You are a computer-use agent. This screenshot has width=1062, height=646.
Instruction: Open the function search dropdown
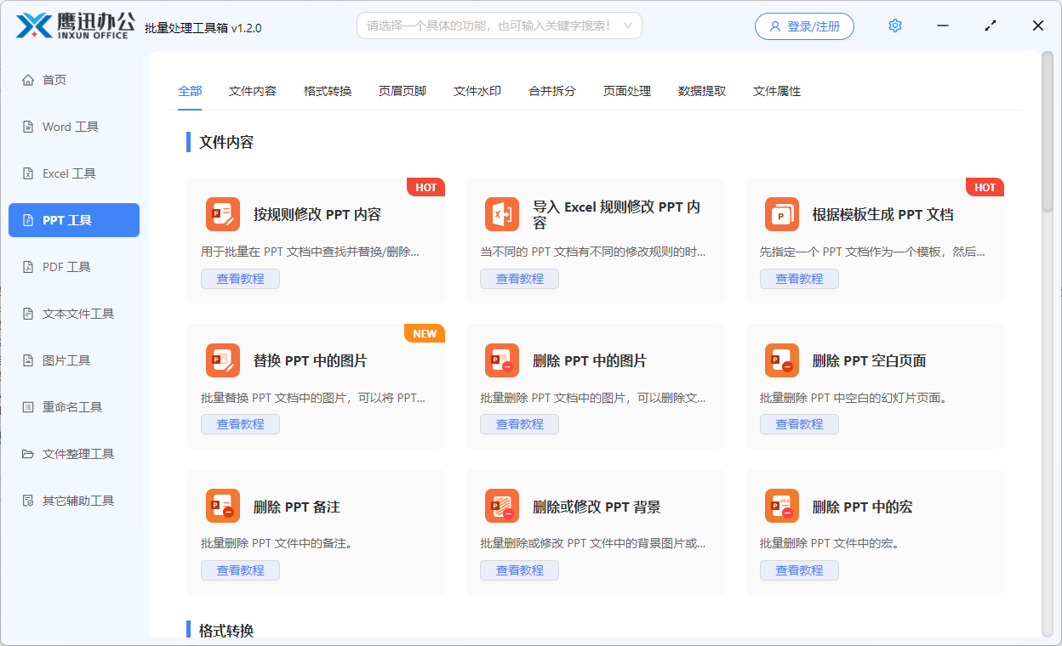(499, 25)
